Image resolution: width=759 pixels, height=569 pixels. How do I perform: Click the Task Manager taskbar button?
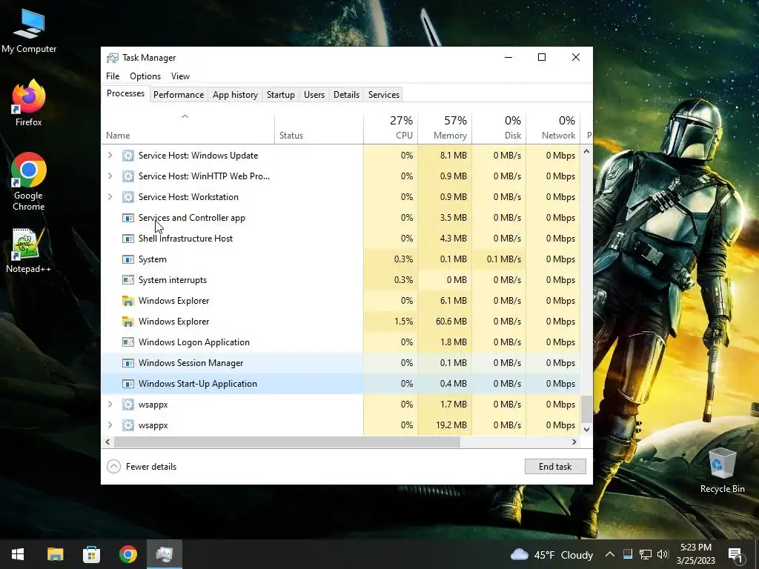pos(165,554)
